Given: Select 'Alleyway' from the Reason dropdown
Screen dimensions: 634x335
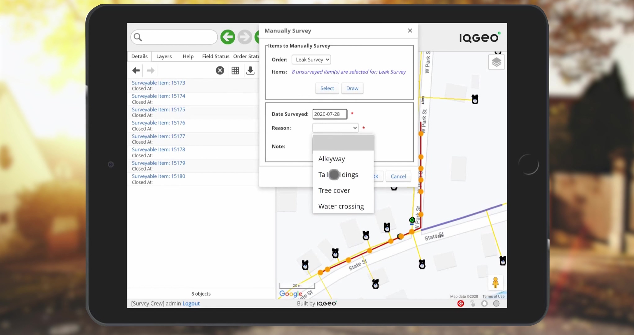Looking at the screenshot, I should [332, 159].
